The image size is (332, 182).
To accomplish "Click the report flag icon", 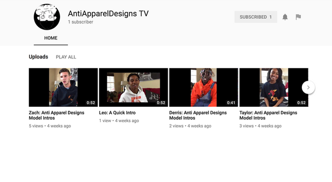I will (298, 17).
